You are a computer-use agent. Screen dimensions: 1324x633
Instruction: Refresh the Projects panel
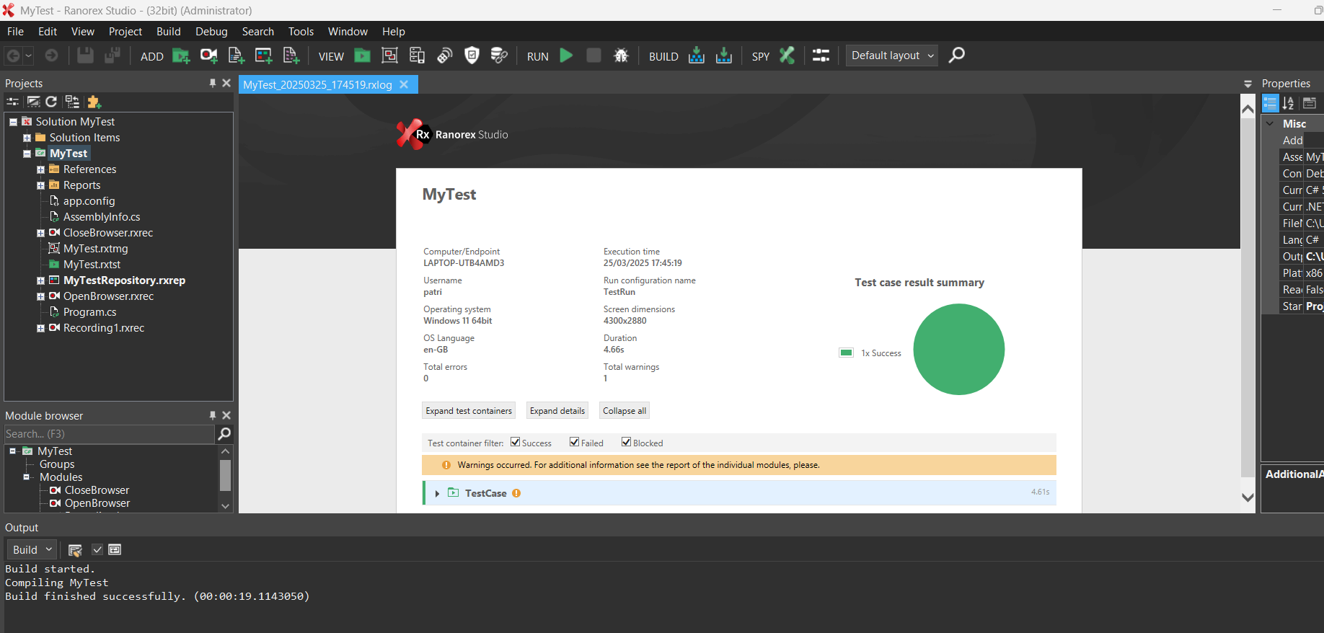[51, 102]
